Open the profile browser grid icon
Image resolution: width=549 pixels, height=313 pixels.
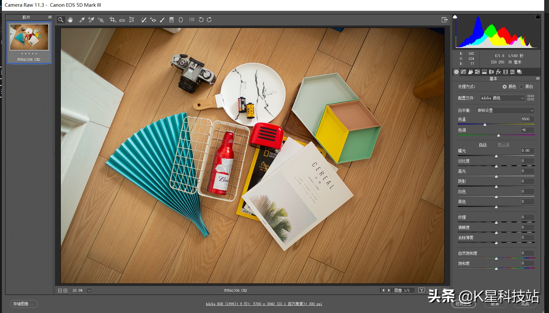tap(531, 98)
